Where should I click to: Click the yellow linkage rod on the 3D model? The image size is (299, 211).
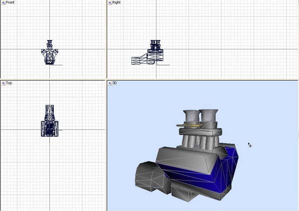point(189,126)
